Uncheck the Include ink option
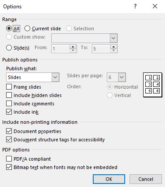The image size is (165, 187). coord(9,112)
